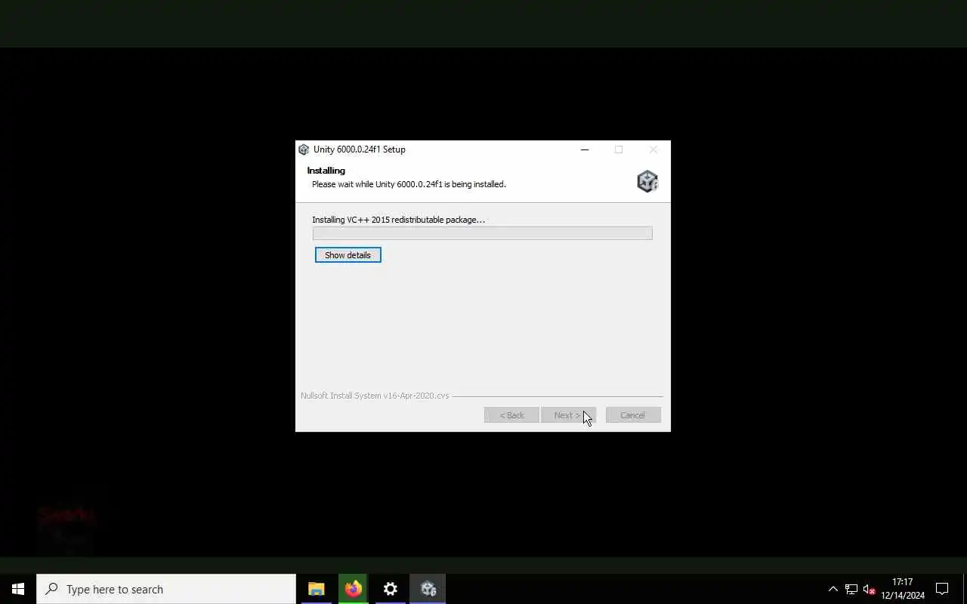Open the Windows Start menu
This screenshot has height=604, width=967.
18,589
